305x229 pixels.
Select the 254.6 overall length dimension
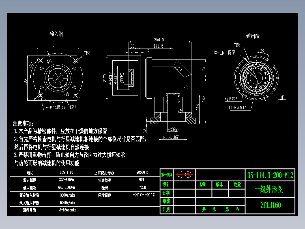pos(159,40)
